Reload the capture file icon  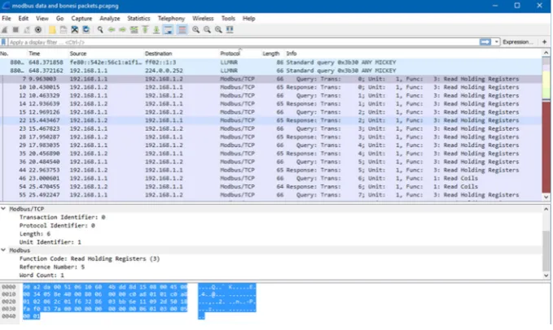click(x=86, y=30)
